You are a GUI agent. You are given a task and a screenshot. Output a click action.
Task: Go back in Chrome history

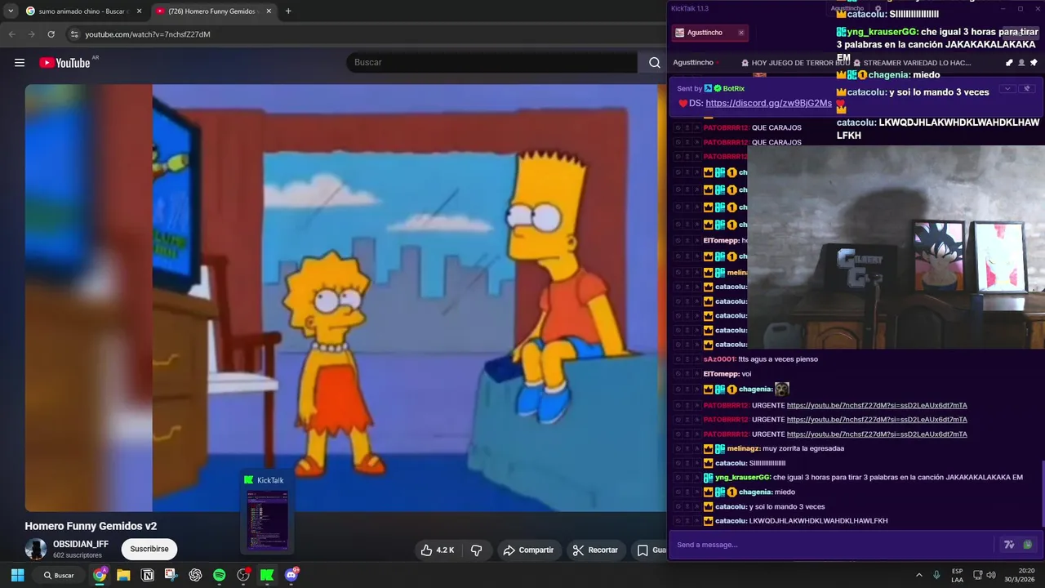[x=11, y=34]
